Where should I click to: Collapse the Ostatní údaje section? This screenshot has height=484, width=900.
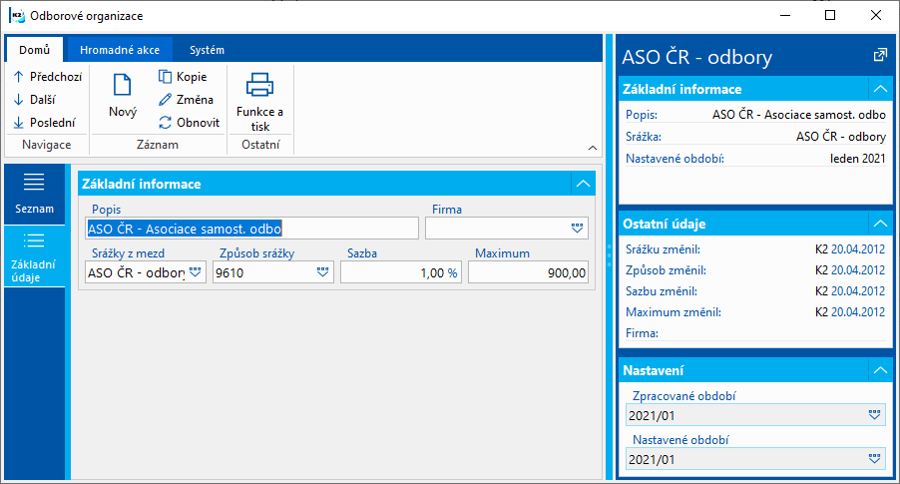(x=879, y=224)
